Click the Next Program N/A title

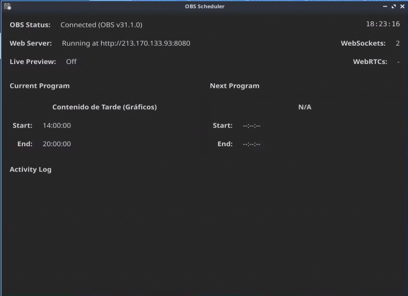coord(304,107)
